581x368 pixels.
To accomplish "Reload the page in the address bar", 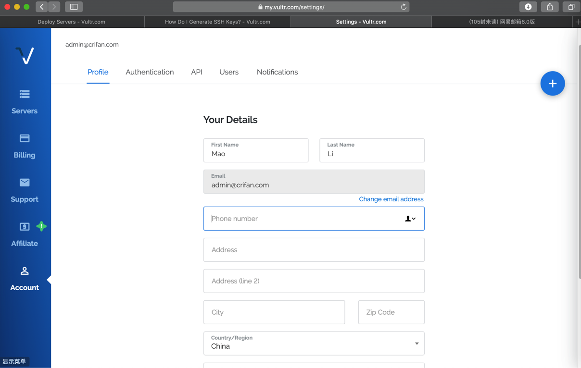I will coord(404,7).
